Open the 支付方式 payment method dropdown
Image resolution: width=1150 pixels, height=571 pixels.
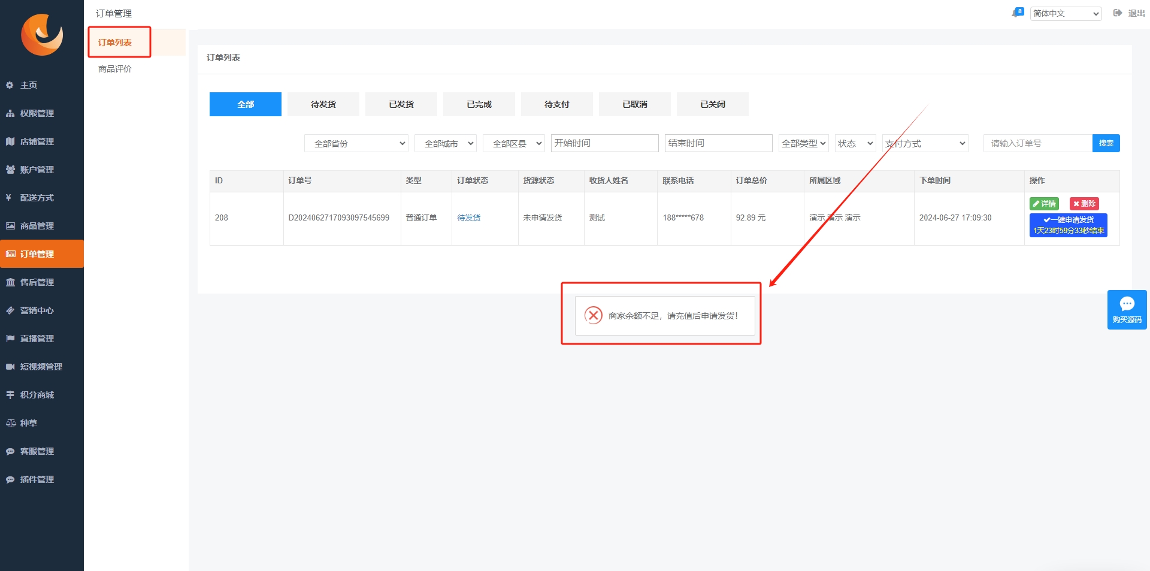925,143
